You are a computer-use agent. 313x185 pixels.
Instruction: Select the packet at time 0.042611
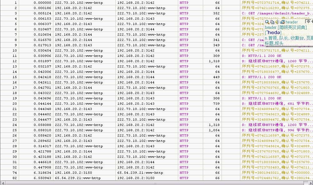coord(157,82)
